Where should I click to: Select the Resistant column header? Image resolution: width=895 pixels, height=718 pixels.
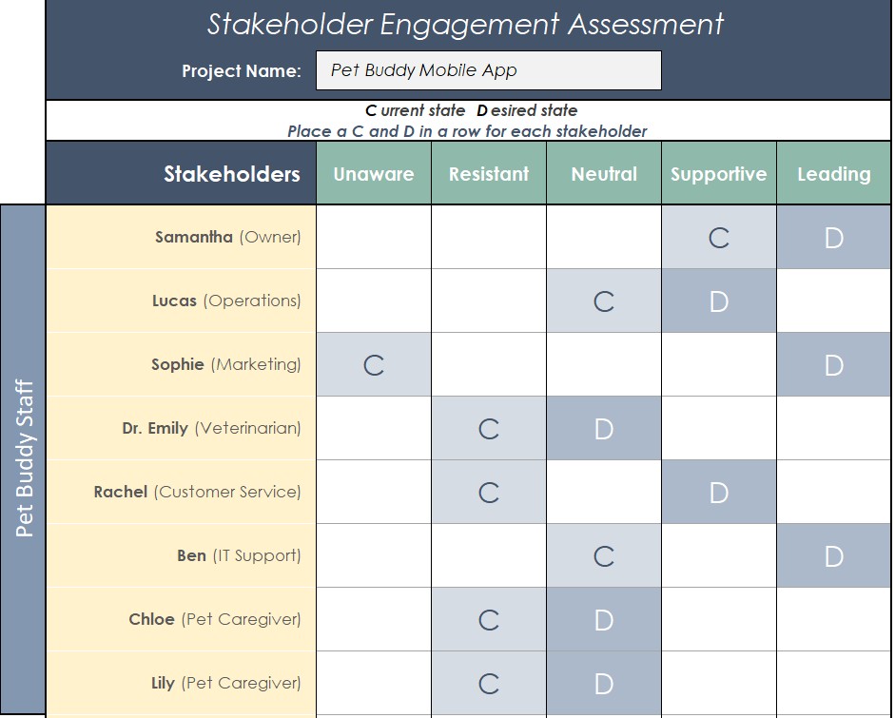(x=489, y=174)
